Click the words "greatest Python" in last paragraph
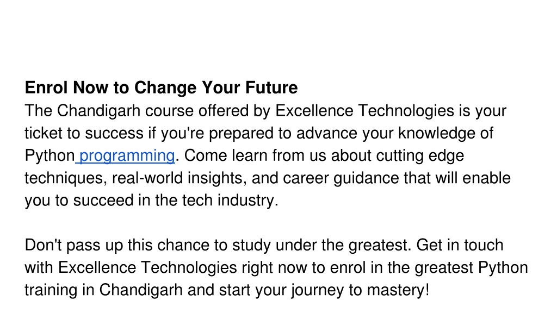The width and height of the screenshot is (557, 313). pos(472,267)
